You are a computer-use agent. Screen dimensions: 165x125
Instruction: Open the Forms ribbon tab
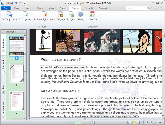click(x=62, y=8)
